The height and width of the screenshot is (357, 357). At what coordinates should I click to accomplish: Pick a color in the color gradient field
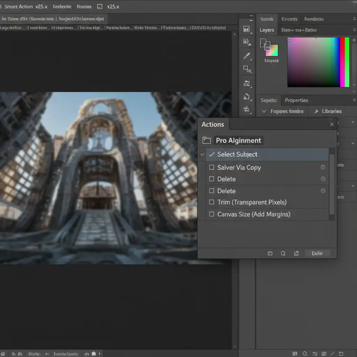click(313, 62)
